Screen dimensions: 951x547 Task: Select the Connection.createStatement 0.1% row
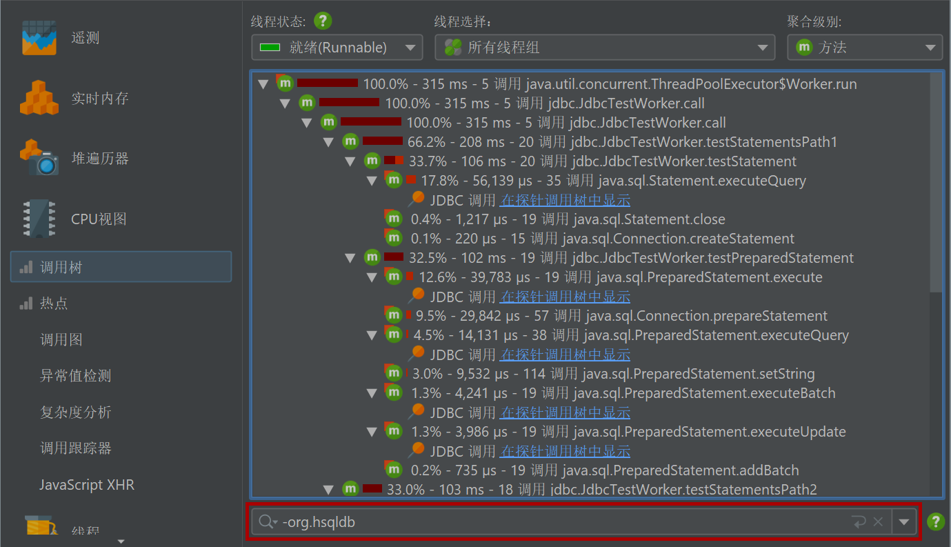(x=602, y=239)
